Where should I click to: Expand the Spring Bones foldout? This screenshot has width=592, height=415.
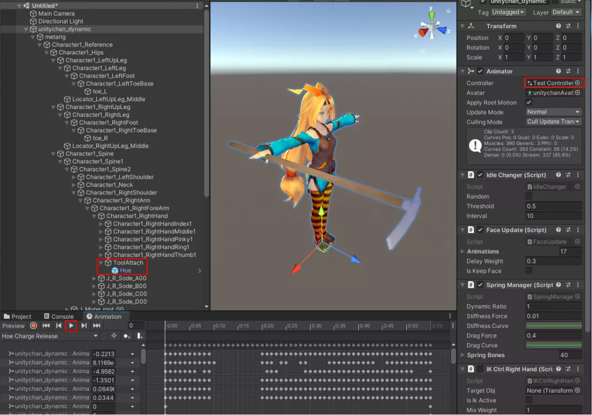(x=462, y=355)
